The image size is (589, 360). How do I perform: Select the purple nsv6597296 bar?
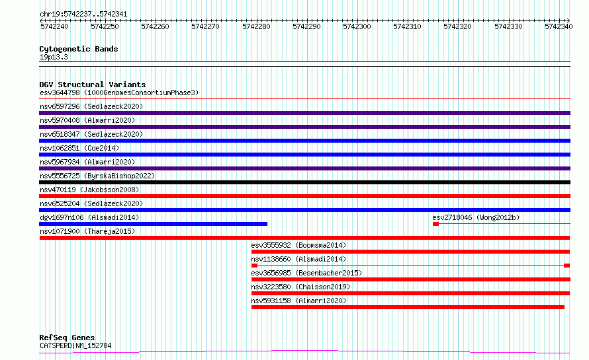pyautogui.click(x=304, y=113)
